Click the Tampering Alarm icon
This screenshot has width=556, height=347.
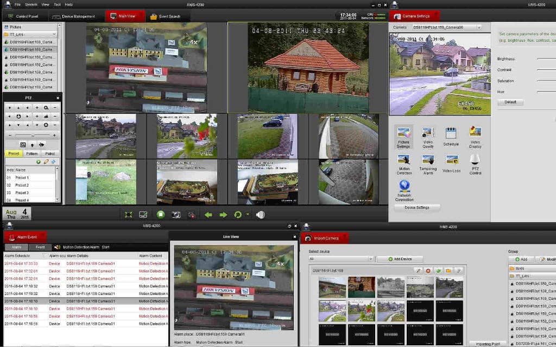point(428,160)
